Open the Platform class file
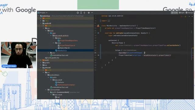The width and height of the screenshot is (195, 110). [59, 82]
